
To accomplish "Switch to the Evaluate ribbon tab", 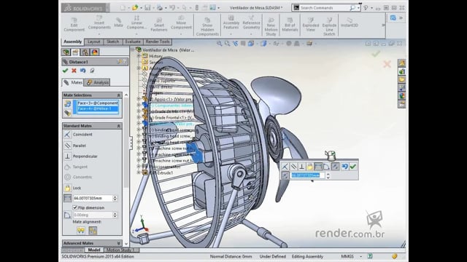I will coord(133,42).
